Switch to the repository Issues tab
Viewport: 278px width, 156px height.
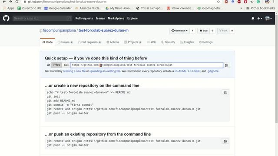[x=65, y=42]
